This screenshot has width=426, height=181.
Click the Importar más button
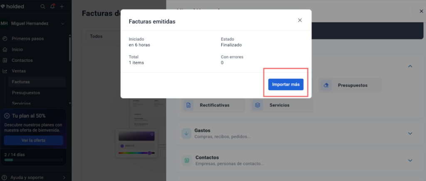[286, 84]
